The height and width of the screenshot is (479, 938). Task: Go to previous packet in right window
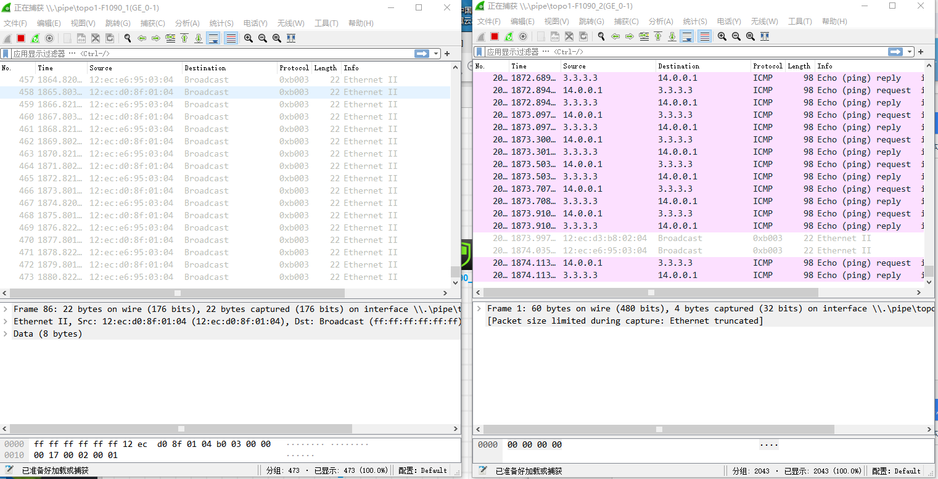pyautogui.click(x=615, y=36)
